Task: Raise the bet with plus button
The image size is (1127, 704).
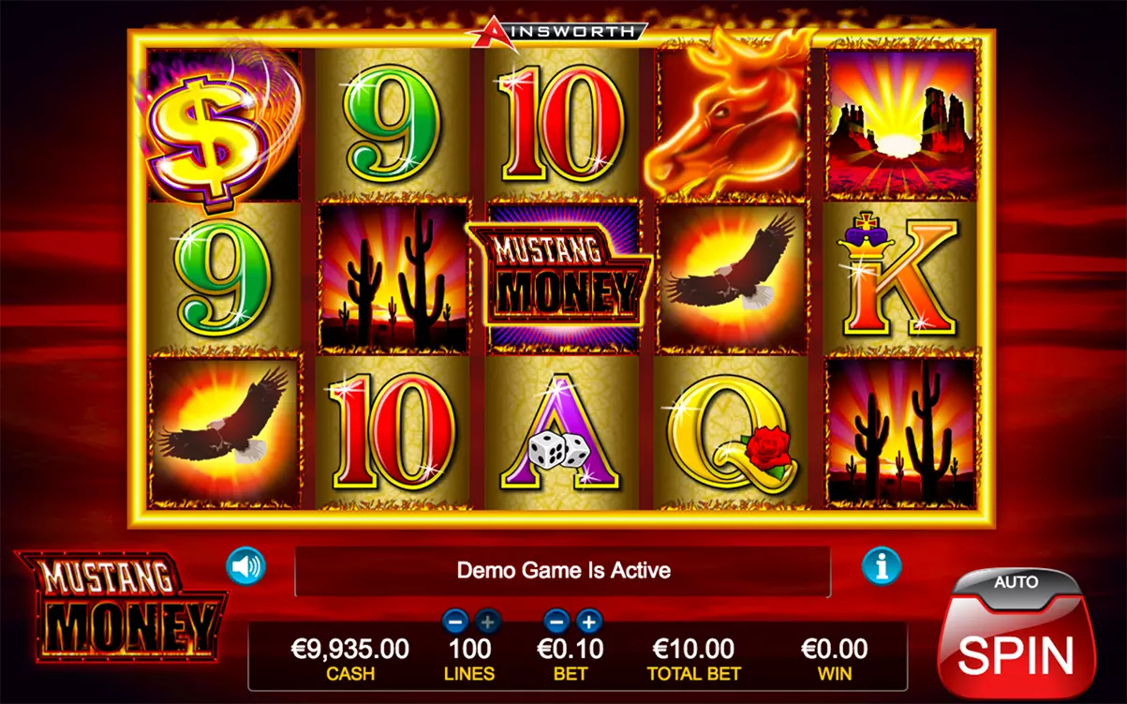Action: click(589, 621)
